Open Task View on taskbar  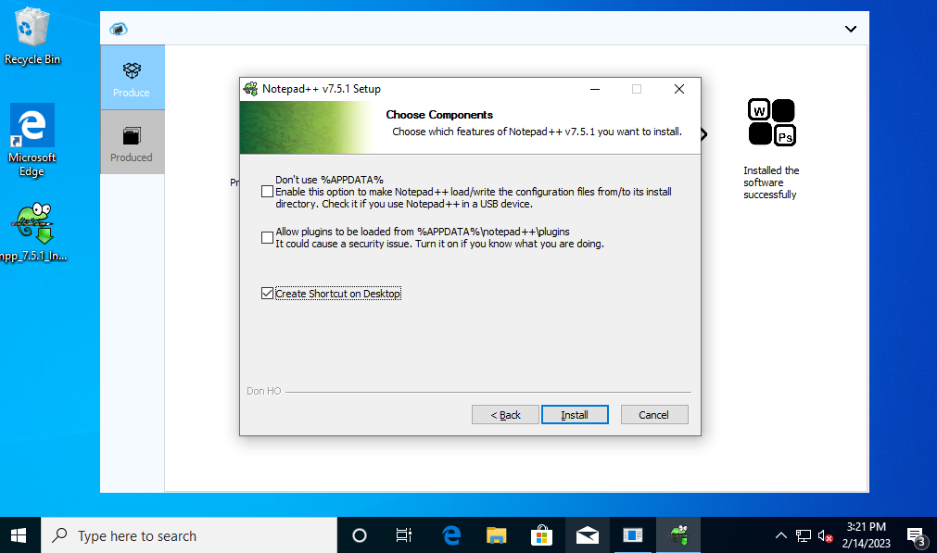404,535
